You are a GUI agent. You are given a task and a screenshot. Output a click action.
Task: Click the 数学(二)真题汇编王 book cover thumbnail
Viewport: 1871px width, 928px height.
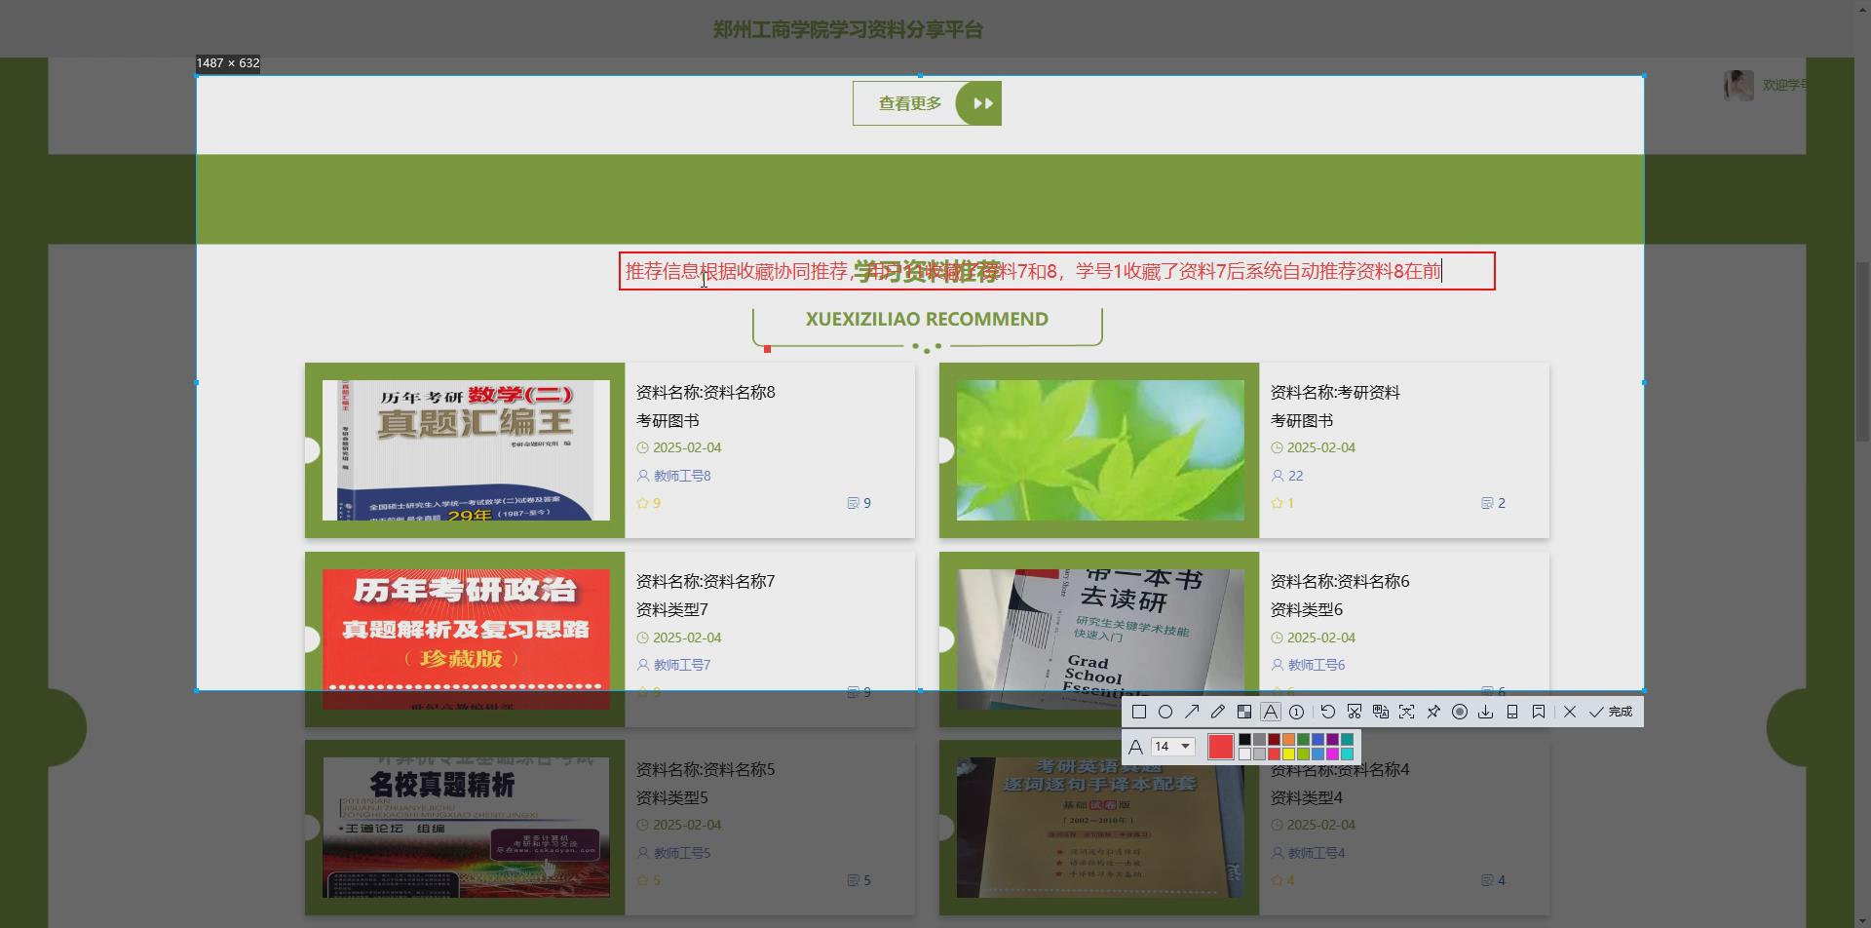pyautogui.click(x=465, y=449)
